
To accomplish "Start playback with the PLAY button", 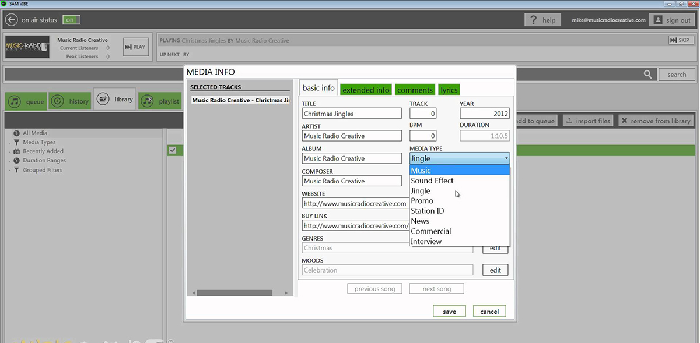I will click(135, 47).
